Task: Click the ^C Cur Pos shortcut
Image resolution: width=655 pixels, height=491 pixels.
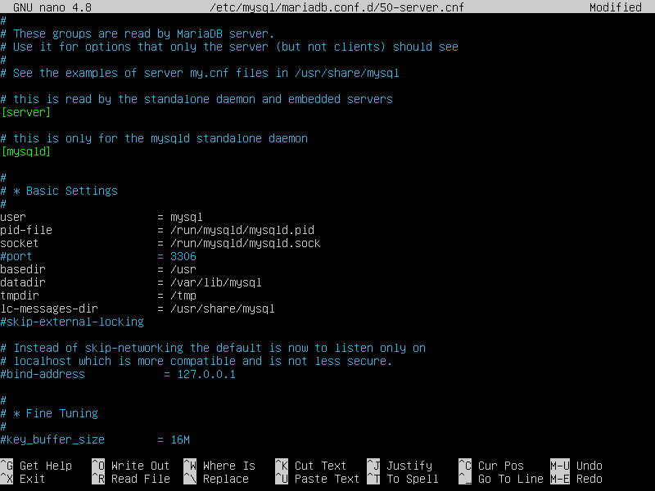Action: click(x=491, y=466)
